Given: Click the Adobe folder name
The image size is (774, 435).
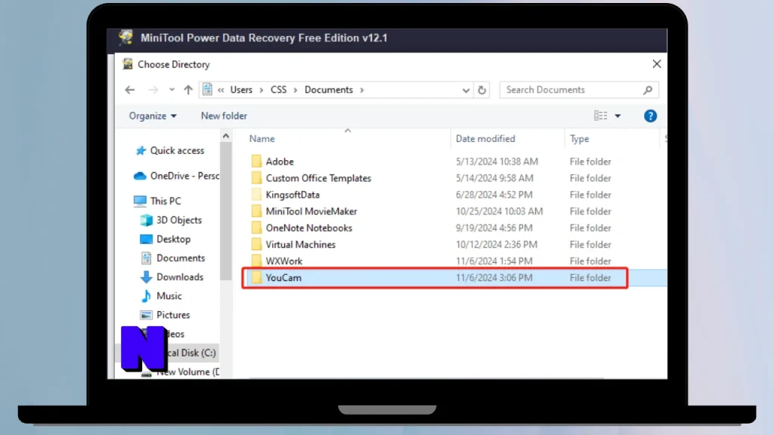Looking at the screenshot, I should pyautogui.click(x=280, y=162).
